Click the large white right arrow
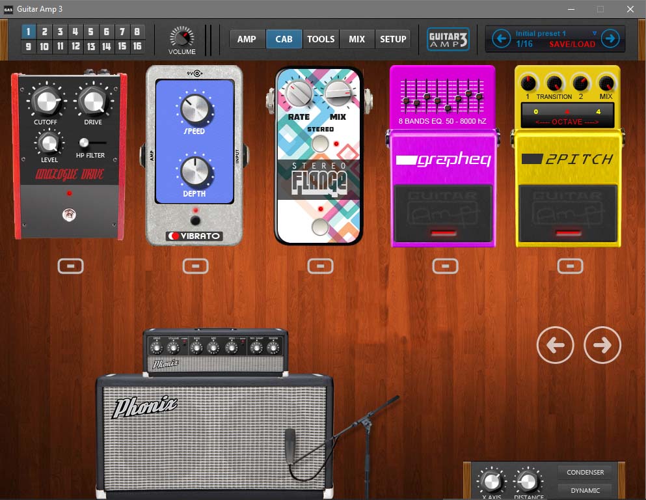 coord(602,345)
